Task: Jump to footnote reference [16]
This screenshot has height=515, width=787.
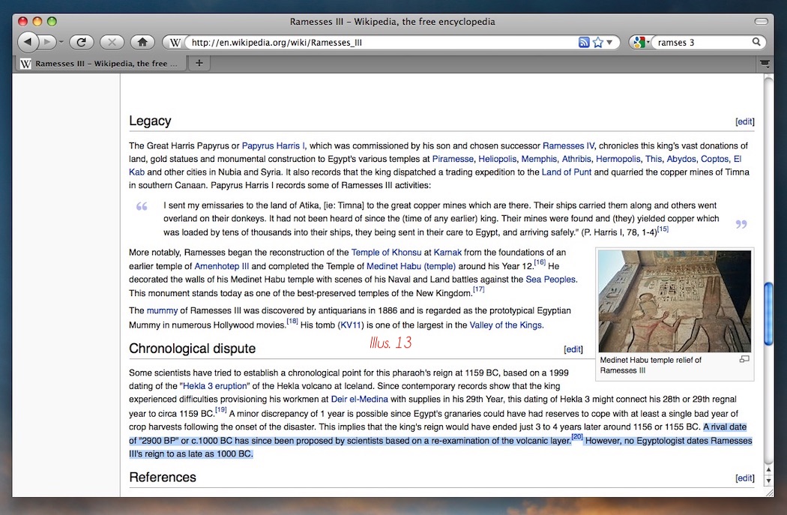Action: point(540,262)
